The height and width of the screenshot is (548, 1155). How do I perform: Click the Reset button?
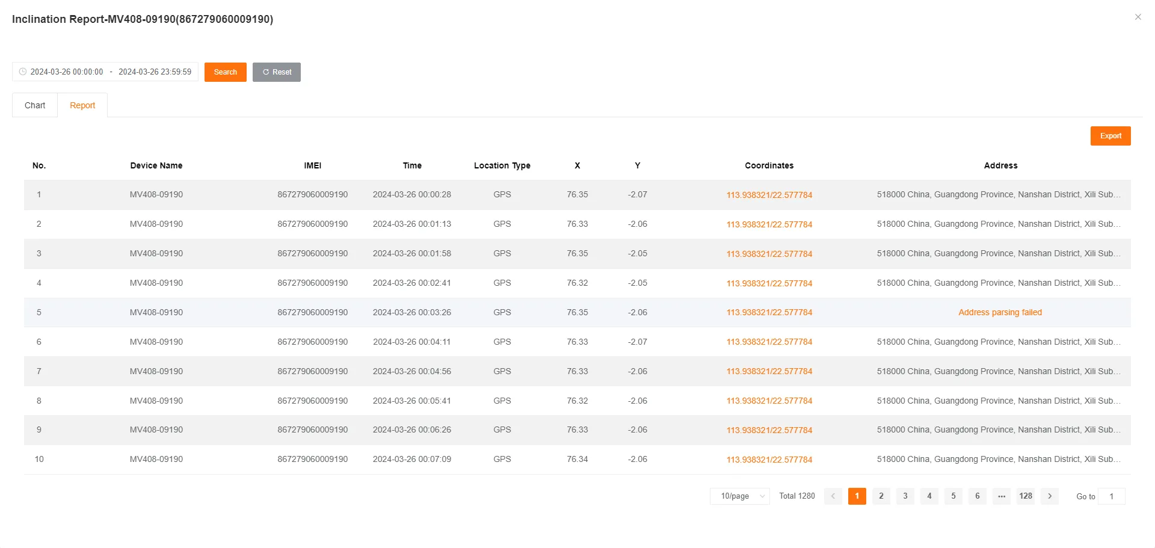click(x=277, y=72)
